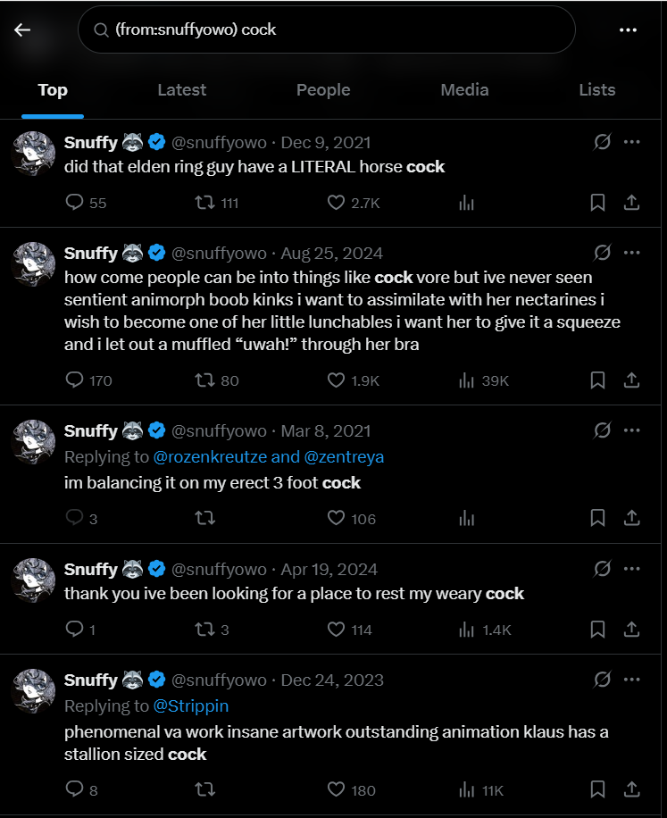667x818 pixels.
Task: Click the @rozenkreutze mention link
Action: 209,457
